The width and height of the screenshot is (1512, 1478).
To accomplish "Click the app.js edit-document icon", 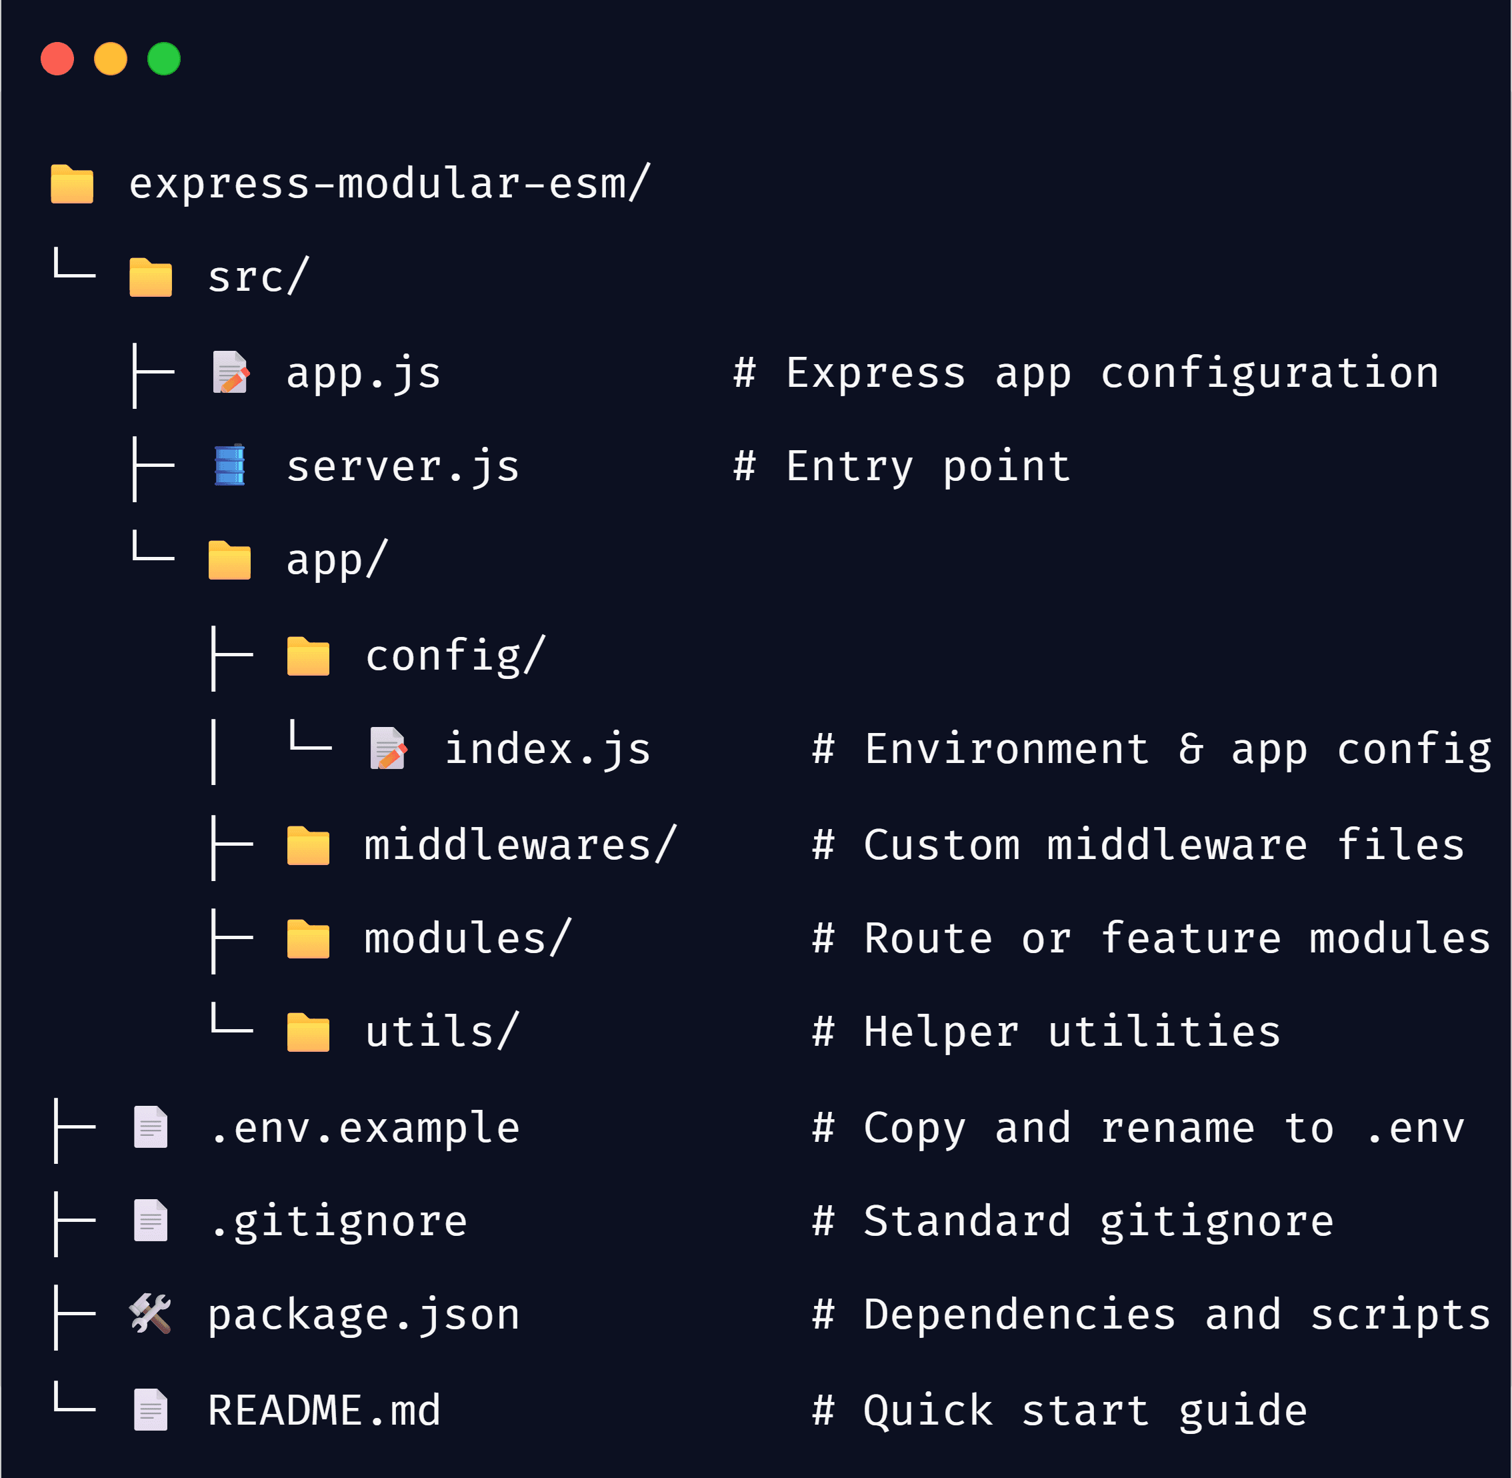I will pyautogui.click(x=231, y=375).
